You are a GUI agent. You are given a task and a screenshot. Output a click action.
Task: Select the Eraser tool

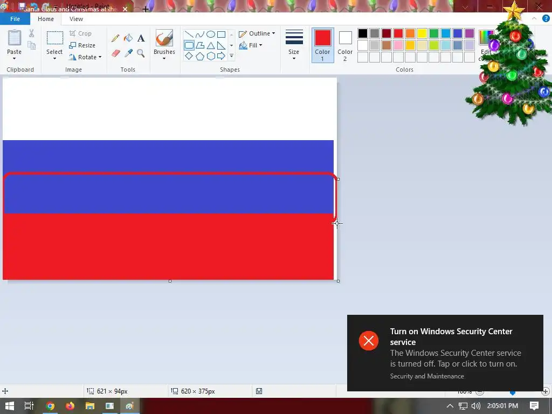(116, 53)
